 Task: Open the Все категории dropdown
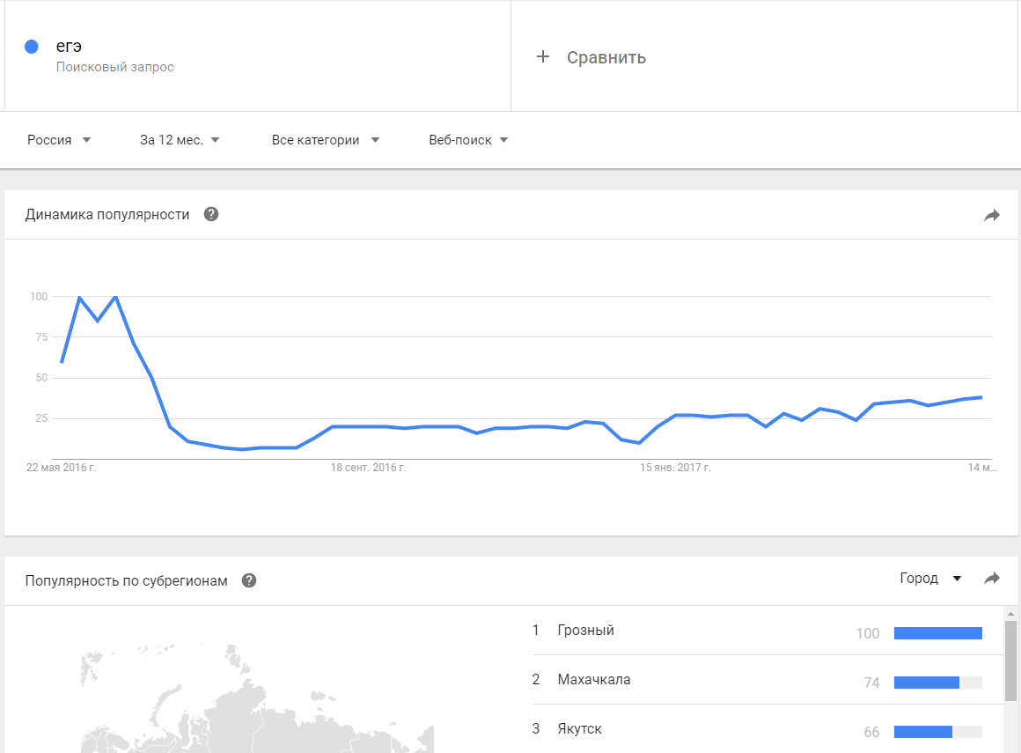coord(325,140)
